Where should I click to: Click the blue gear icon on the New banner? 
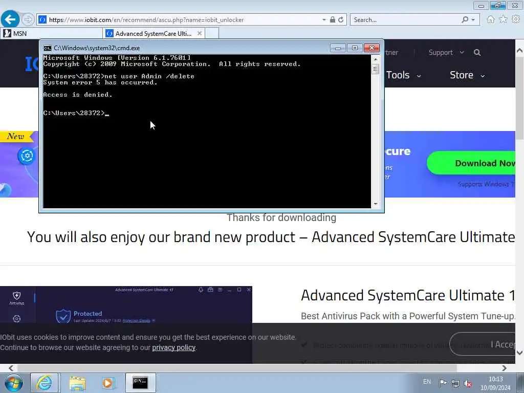[x=27, y=156]
